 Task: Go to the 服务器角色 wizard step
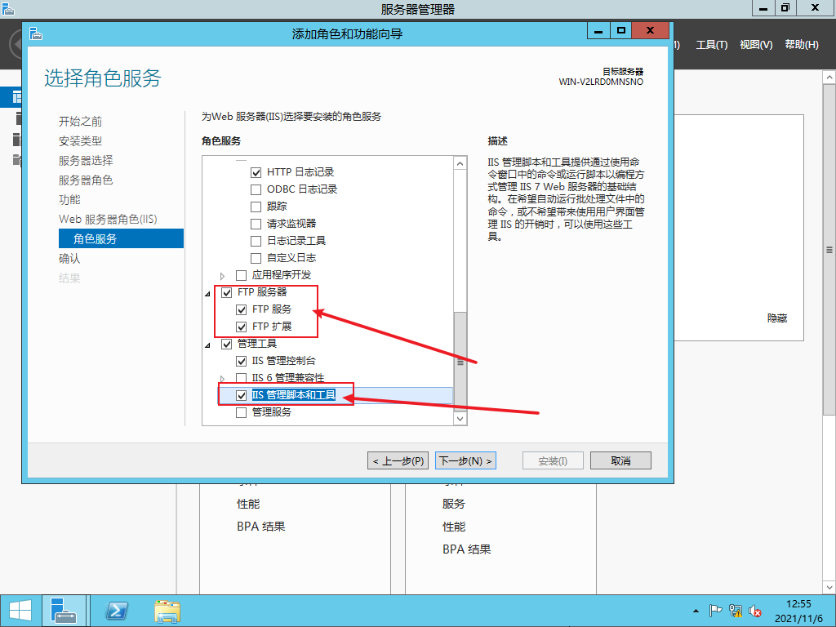pyautogui.click(x=85, y=180)
